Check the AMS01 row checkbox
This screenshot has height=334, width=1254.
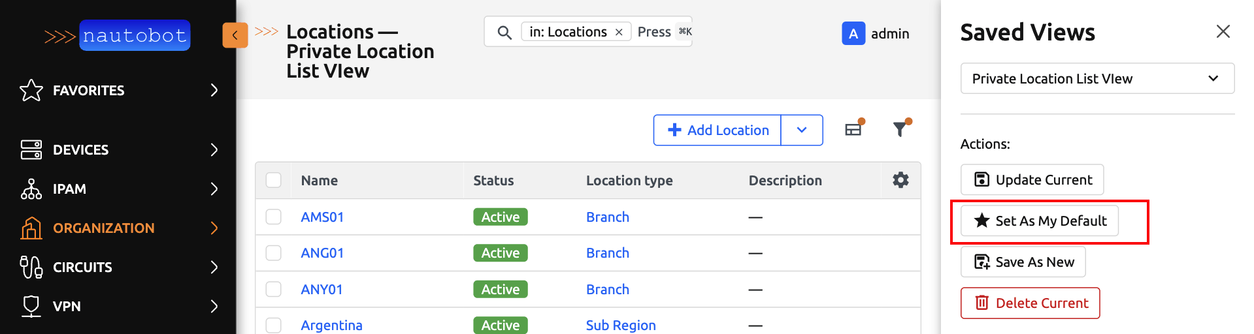[274, 217]
